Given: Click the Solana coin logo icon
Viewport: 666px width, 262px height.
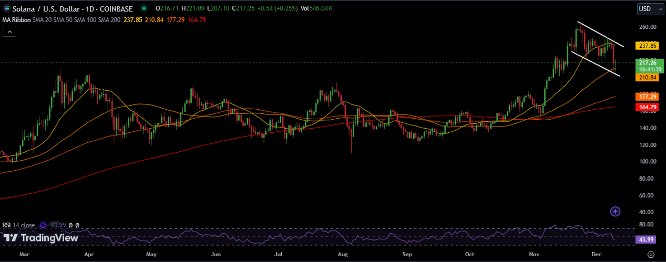Looking at the screenshot, I should (7, 8).
